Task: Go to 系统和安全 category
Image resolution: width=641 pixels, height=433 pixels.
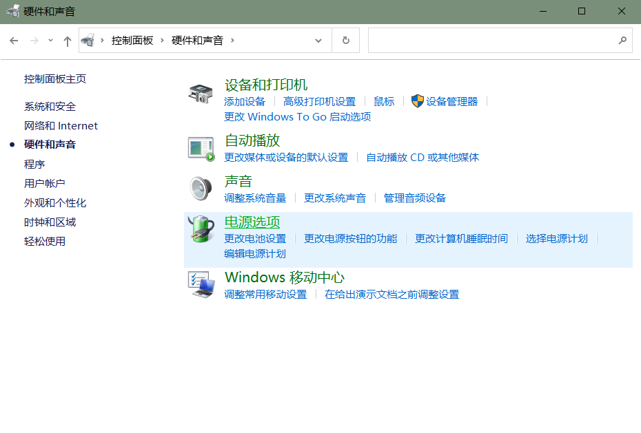Action: [50, 107]
